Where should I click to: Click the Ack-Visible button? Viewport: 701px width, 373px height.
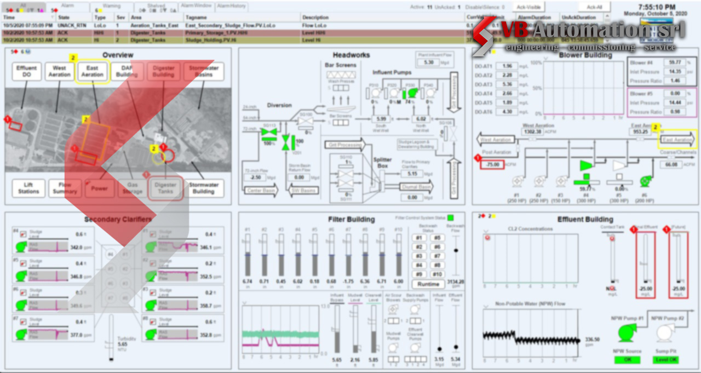(x=528, y=7)
